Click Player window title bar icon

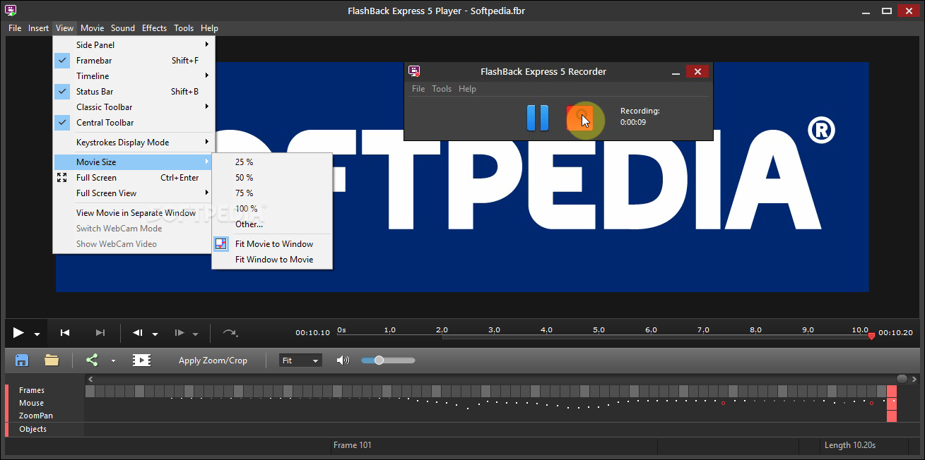tap(11, 11)
